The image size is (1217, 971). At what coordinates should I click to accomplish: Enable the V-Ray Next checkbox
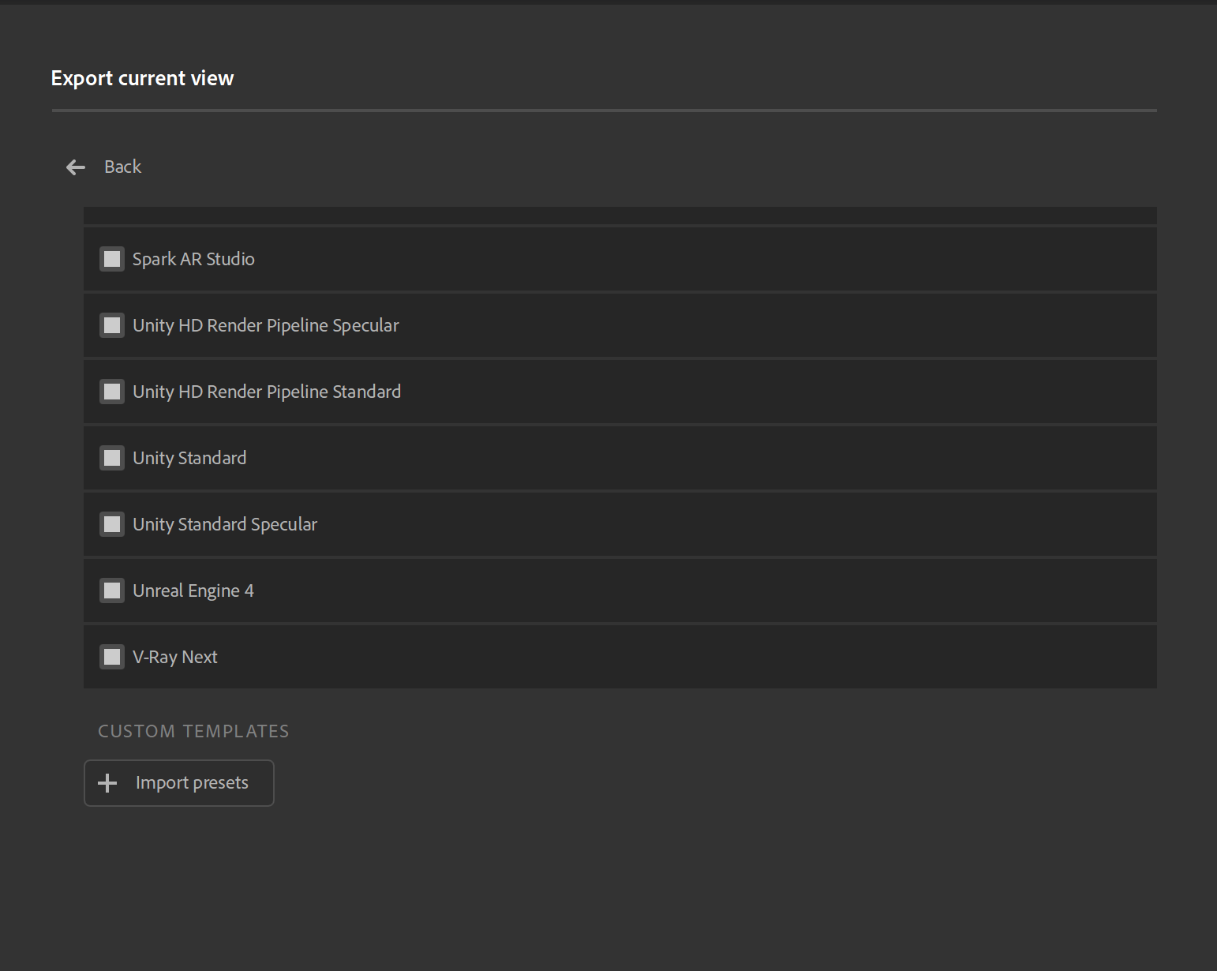(112, 657)
